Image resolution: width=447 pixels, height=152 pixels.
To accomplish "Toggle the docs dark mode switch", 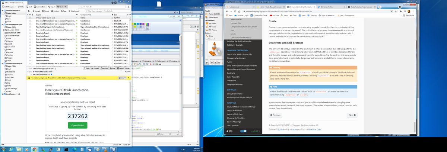I will coord(243,131).
